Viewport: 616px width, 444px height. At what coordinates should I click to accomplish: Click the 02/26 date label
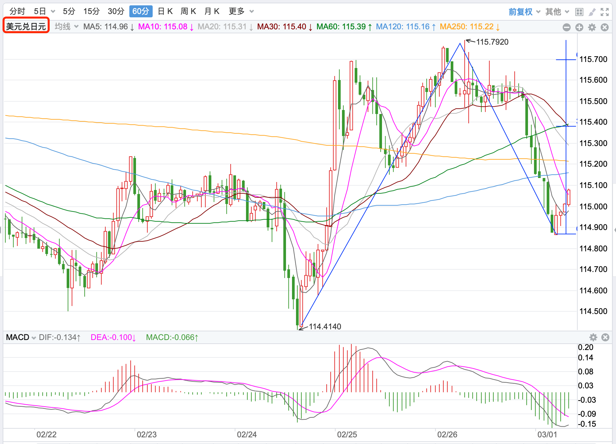(447, 434)
